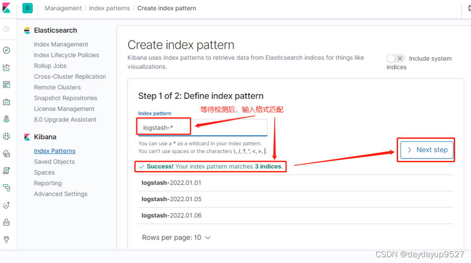Open Cross-Cluster Replication

point(70,76)
